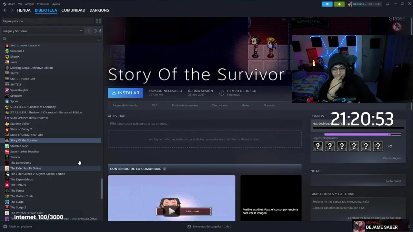Screen dimensions: 413x232
Task: Open the announcements megaphone button
Action: coord(327,4)
